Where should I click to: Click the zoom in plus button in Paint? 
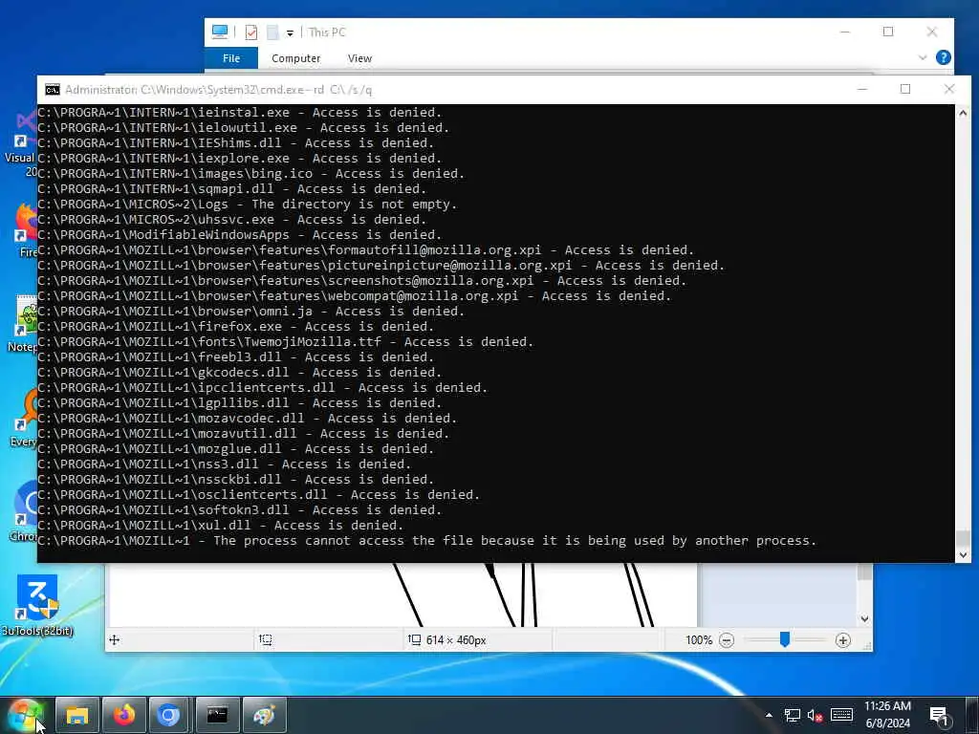pyautogui.click(x=843, y=640)
